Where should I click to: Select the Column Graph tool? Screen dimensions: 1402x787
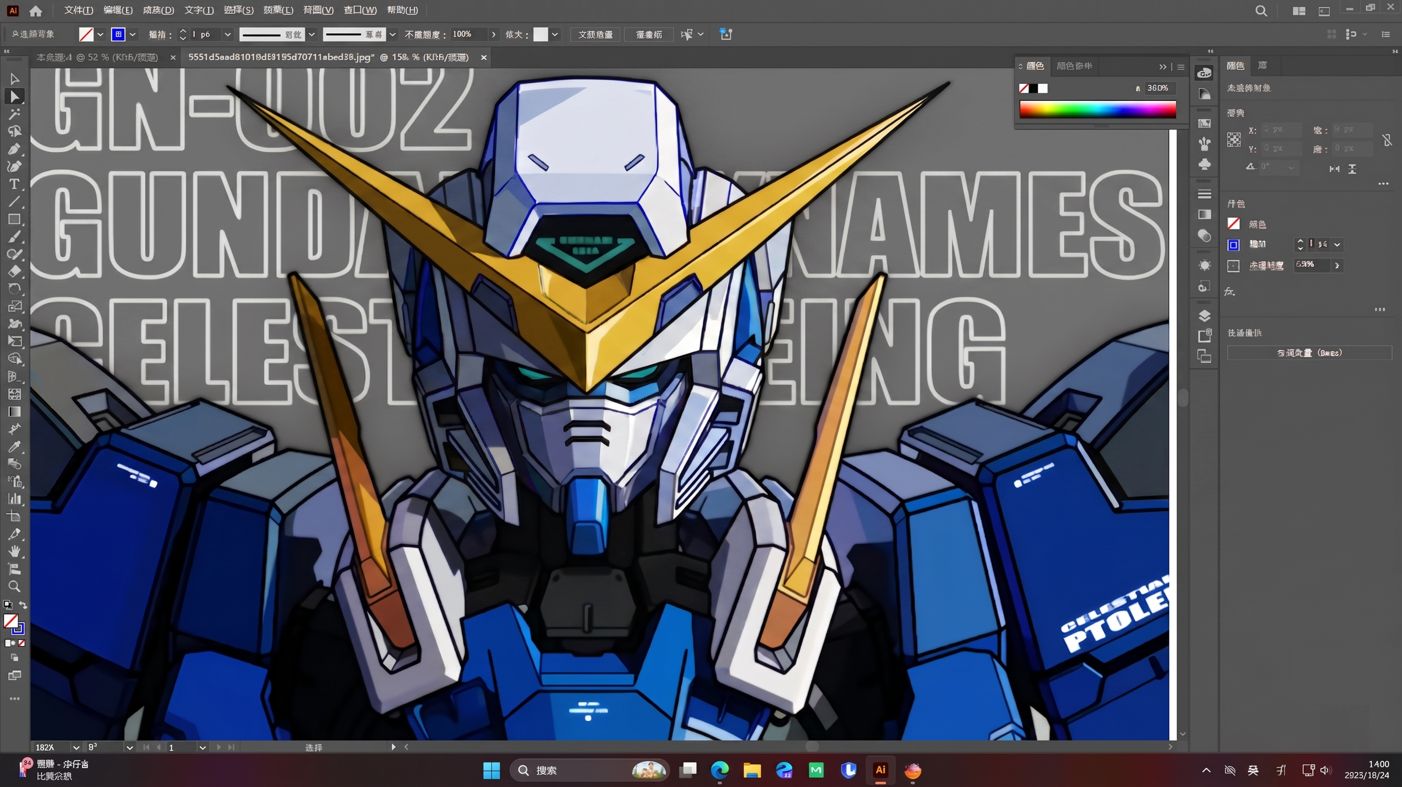15,499
